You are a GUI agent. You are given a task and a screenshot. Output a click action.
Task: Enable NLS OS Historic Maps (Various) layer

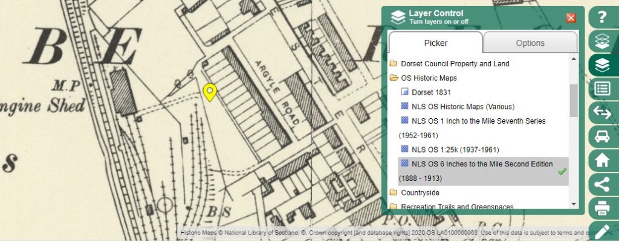(x=458, y=106)
